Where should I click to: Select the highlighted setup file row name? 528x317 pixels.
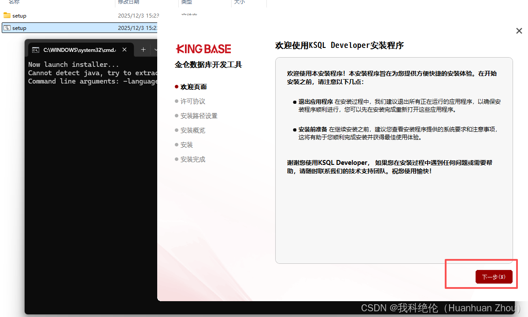click(19, 28)
